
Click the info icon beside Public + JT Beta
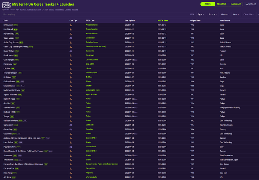click(x=43, y=10)
